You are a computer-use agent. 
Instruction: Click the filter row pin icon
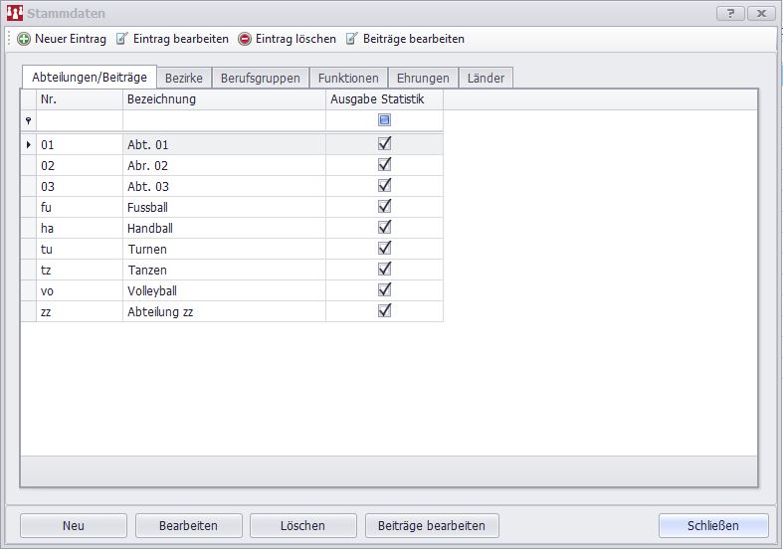click(28, 120)
